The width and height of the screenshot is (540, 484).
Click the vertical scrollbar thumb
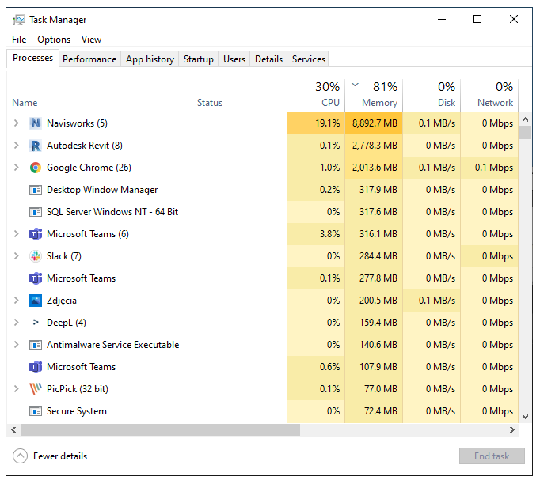(x=525, y=133)
